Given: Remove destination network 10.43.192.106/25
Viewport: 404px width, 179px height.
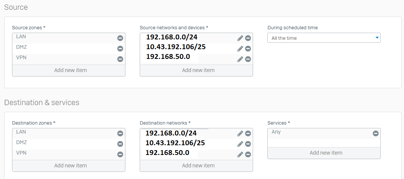Looking at the screenshot, I should click(248, 144).
